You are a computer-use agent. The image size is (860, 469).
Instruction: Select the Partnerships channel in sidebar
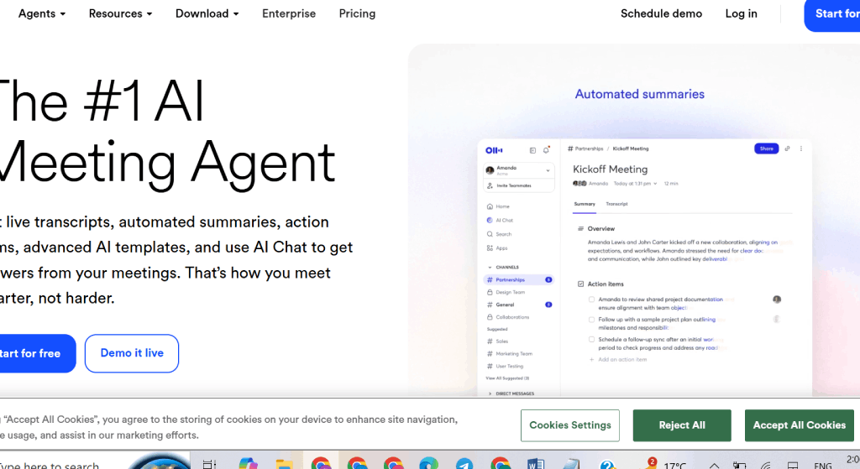[x=510, y=279]
